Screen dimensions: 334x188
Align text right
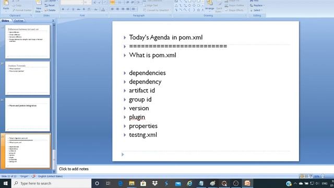point(123,9)
